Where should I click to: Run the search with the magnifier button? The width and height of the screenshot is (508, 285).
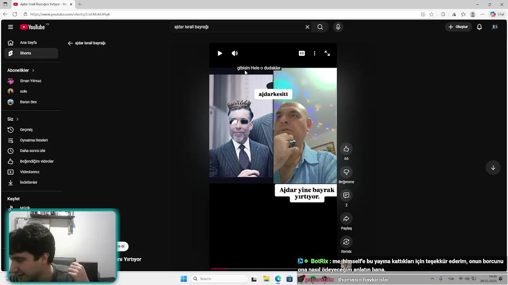click(x=320, y=27)
